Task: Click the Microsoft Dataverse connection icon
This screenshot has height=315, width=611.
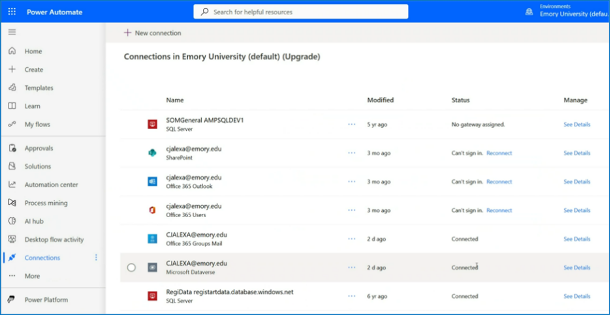Action: coord(152,267)
